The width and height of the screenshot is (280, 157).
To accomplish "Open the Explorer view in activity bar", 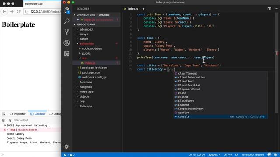I will [67, 10].
